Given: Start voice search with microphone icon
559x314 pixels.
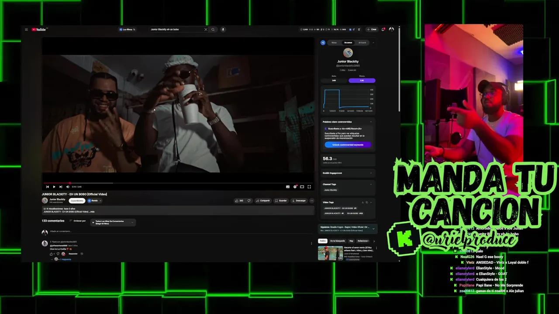Looking at the screenshot, I should click(223, 30).
